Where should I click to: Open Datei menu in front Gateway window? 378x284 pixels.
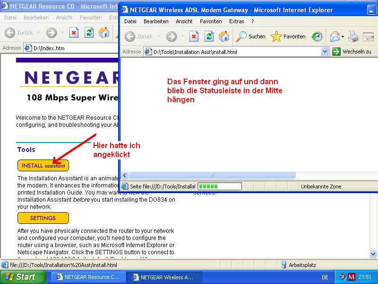pyautogui.click(x=130, y=21)
